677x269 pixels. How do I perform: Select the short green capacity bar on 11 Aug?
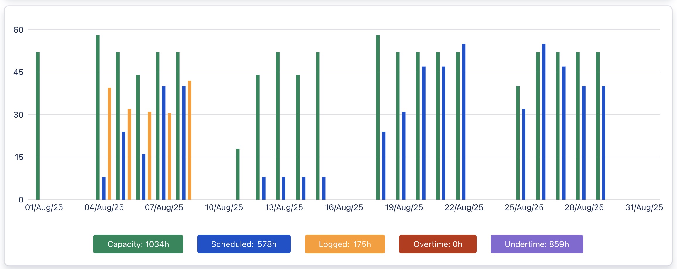click(238, 174)
